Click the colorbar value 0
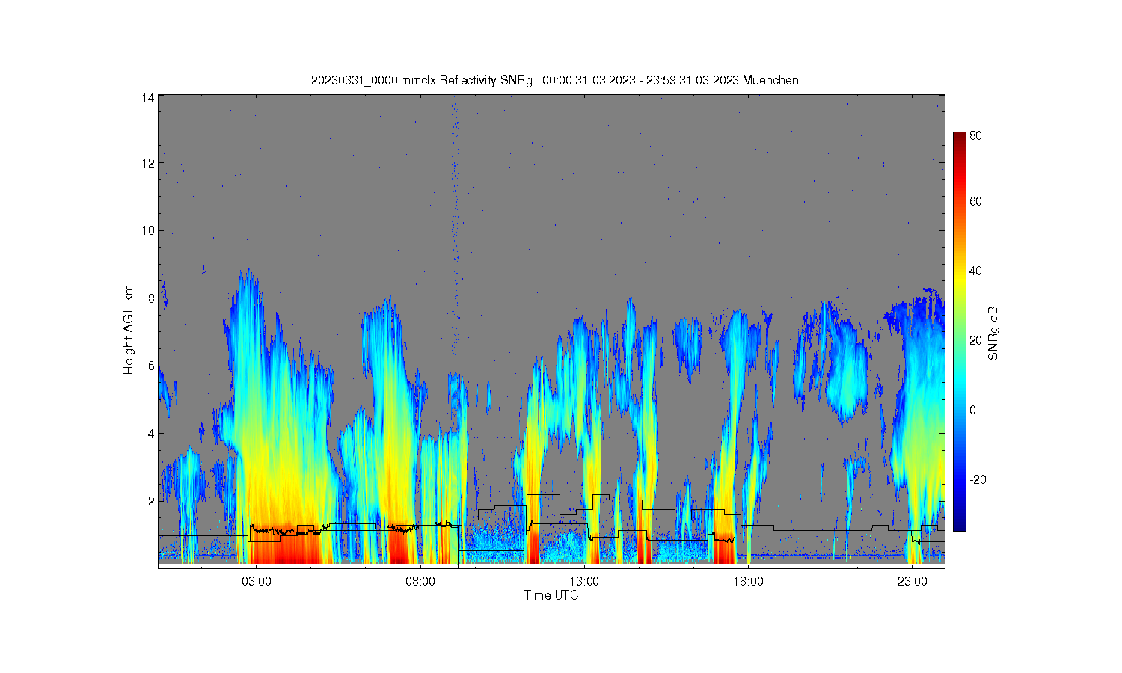The height and width of the screenshot is (673, 1122). pyautogui.click(x=973, y=410)
